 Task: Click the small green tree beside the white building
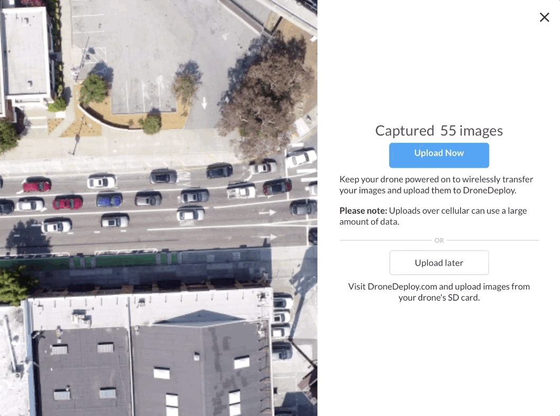tap(94, 89)
